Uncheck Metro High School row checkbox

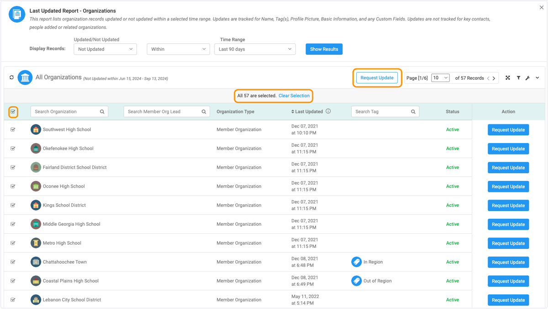click(x=13, y=243)
